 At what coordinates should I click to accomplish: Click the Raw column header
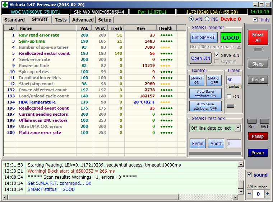tap(141, 28)
